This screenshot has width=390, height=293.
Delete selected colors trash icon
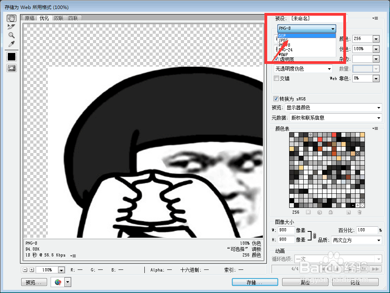pos(359,212)
